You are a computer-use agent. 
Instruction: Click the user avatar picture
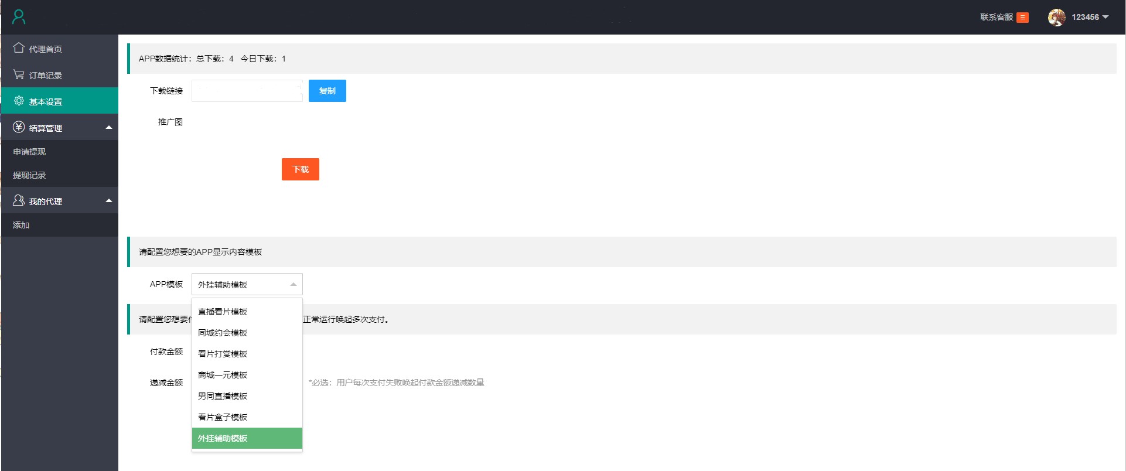(x=1057, y=18)
